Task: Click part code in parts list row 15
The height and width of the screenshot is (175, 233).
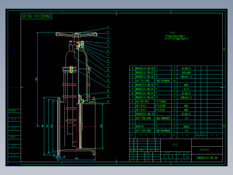Action: tap(145, 72)
